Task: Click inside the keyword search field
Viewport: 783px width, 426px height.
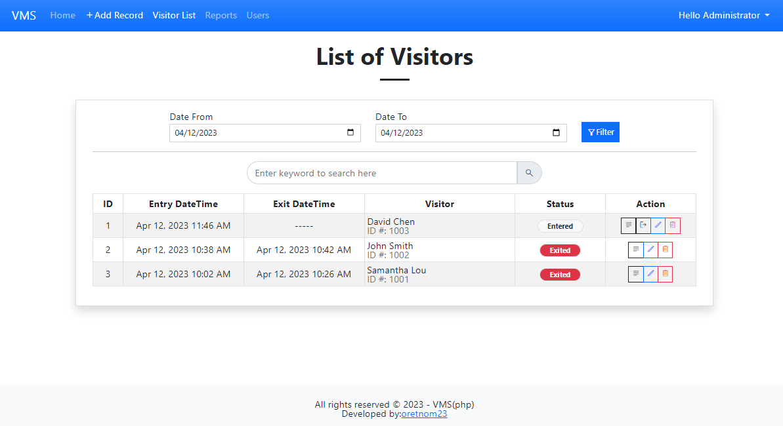Action: click(381, 172)
